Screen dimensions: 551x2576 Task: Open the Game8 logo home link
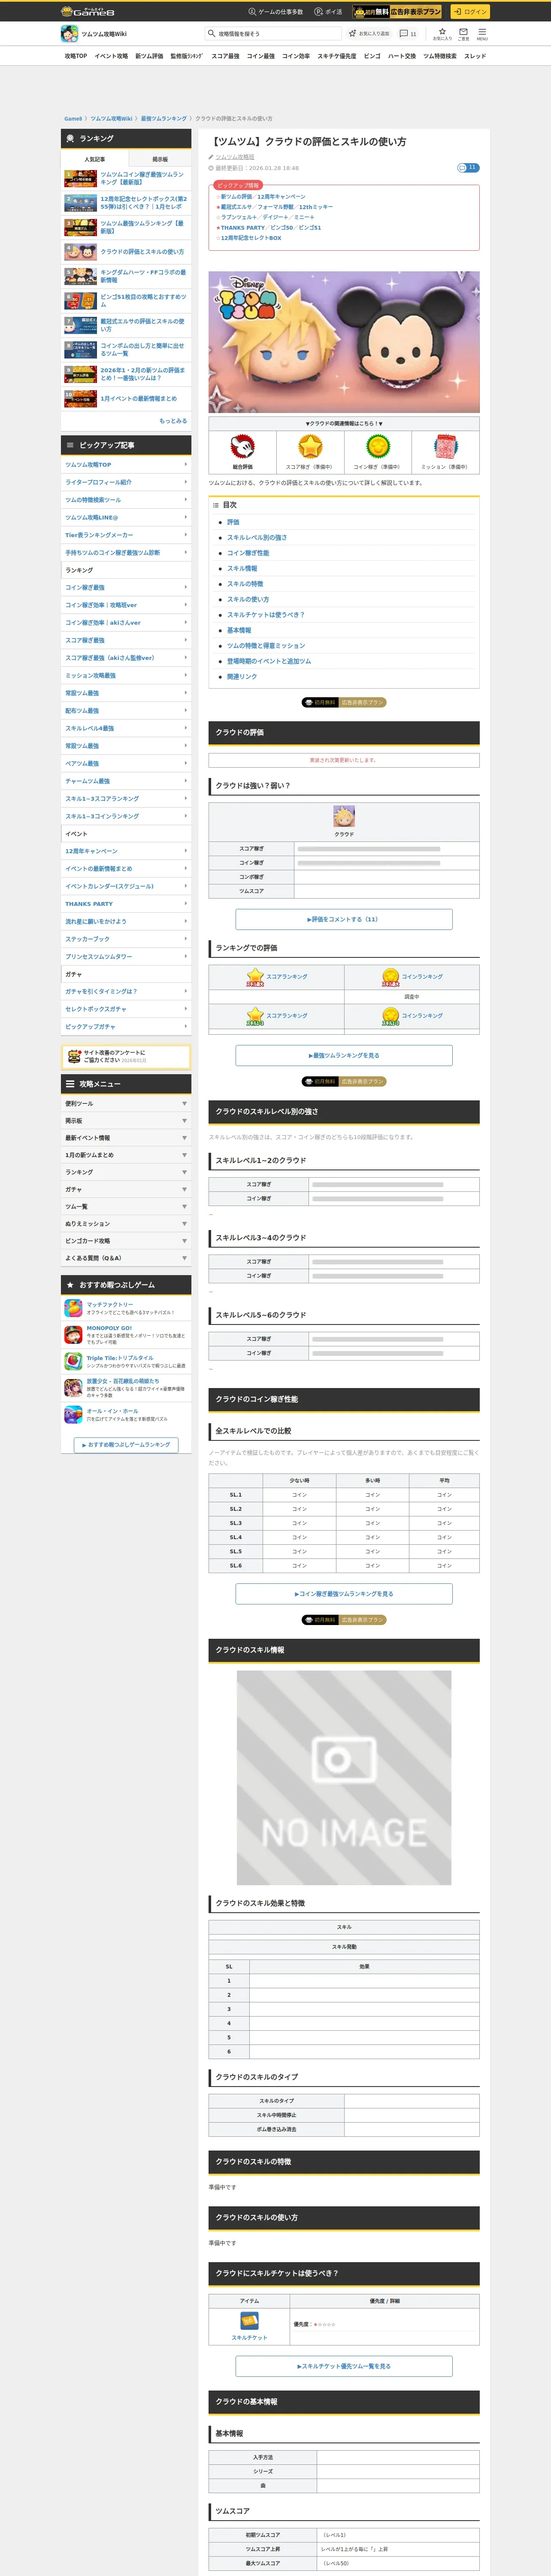tap(87, 11)
